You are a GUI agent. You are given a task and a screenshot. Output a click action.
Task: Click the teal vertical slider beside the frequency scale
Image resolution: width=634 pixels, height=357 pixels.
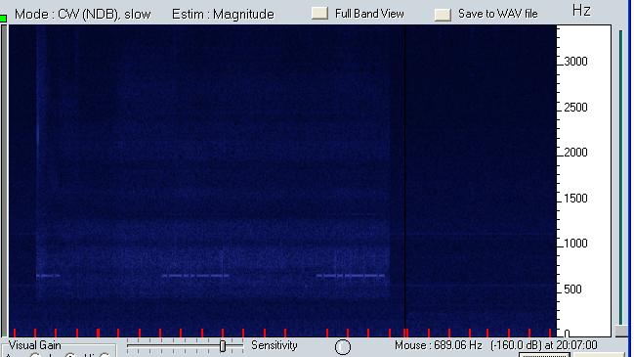(x=621, y=177)
